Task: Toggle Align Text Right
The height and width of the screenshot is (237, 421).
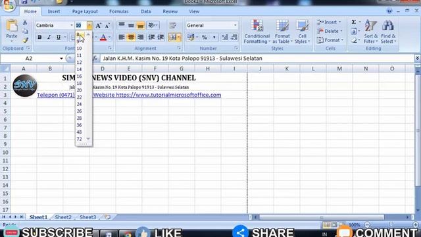Action: point(140,38)
